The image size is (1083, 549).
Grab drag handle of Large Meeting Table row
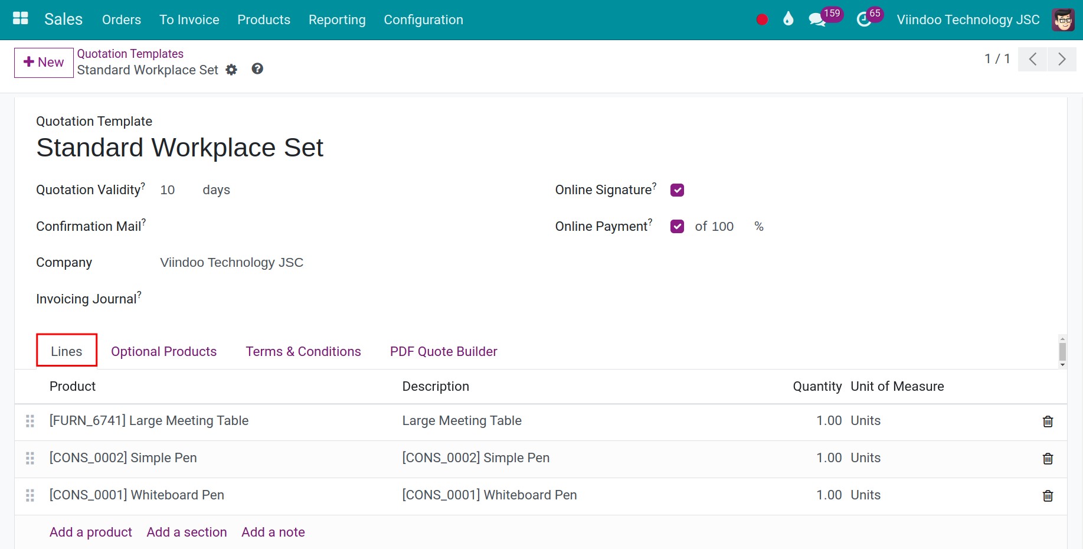(x=30, y=421)
